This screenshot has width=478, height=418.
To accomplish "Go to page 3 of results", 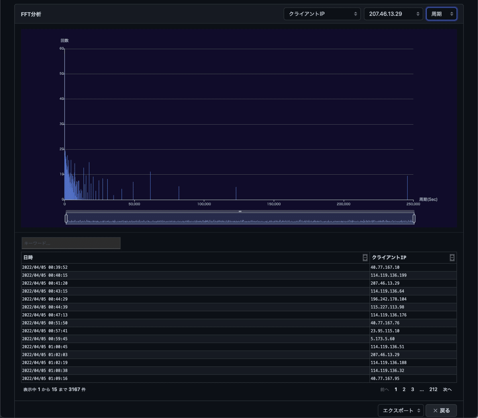I will (412, 389).
